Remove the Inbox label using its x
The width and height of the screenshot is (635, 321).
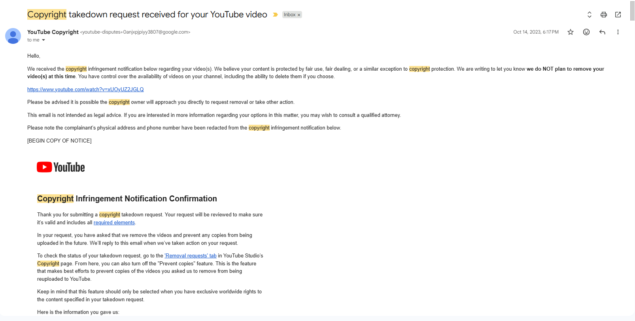pyautogui.click(x=299, y=15)
